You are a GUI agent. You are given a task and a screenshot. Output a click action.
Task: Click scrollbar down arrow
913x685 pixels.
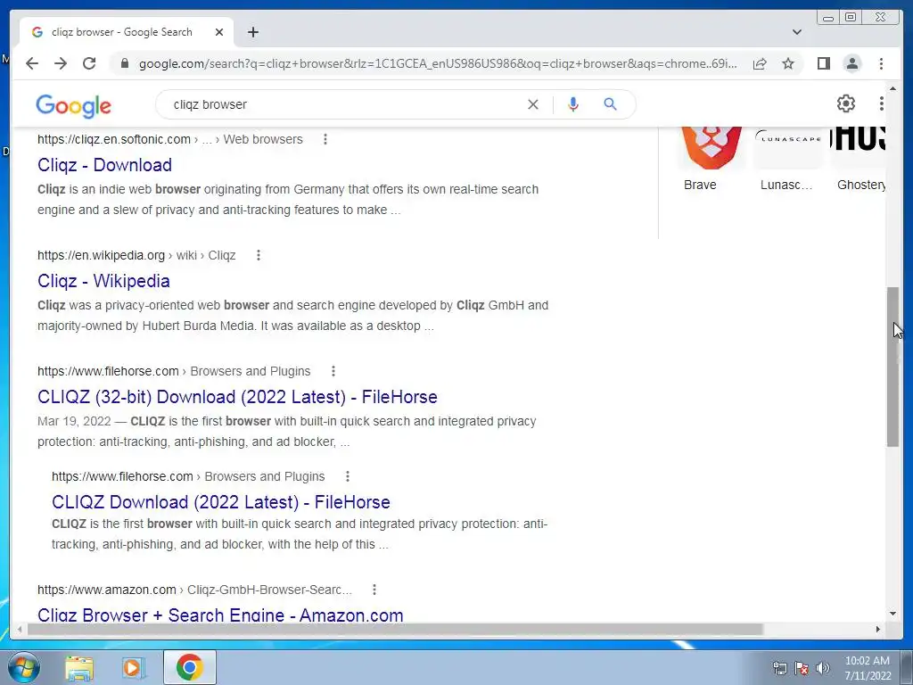click(x=892, y=614)
